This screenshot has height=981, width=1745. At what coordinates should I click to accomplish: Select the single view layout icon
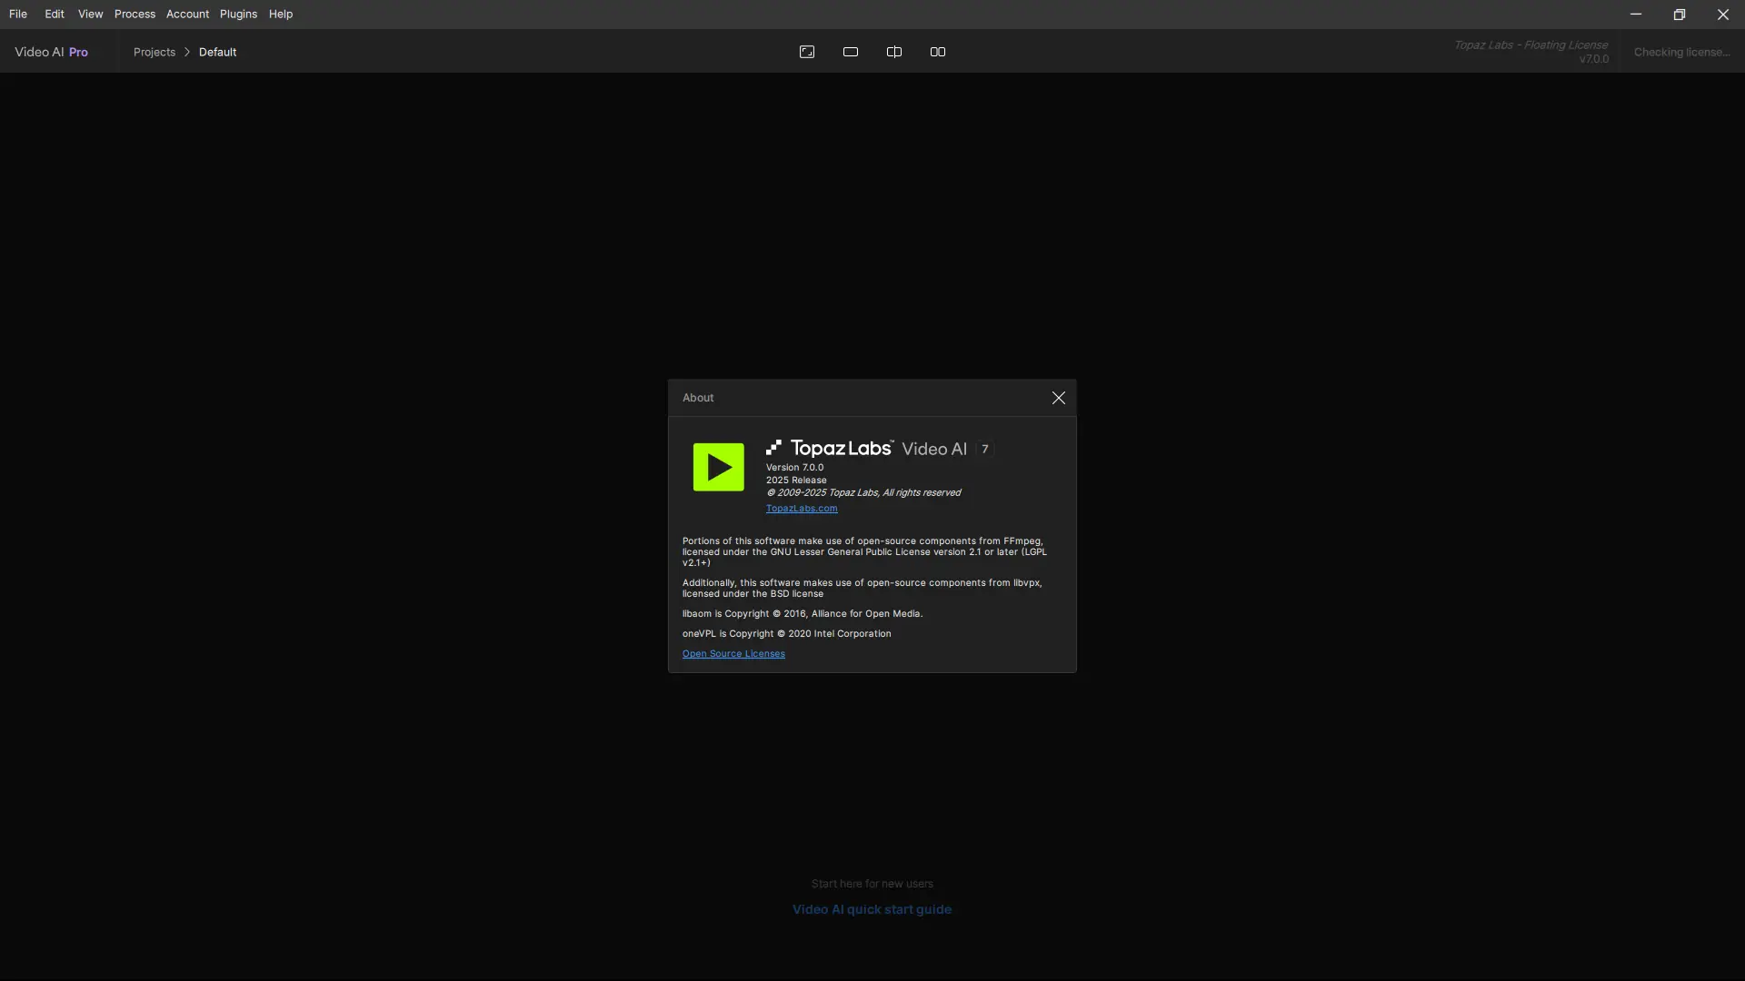coord(851,52)
